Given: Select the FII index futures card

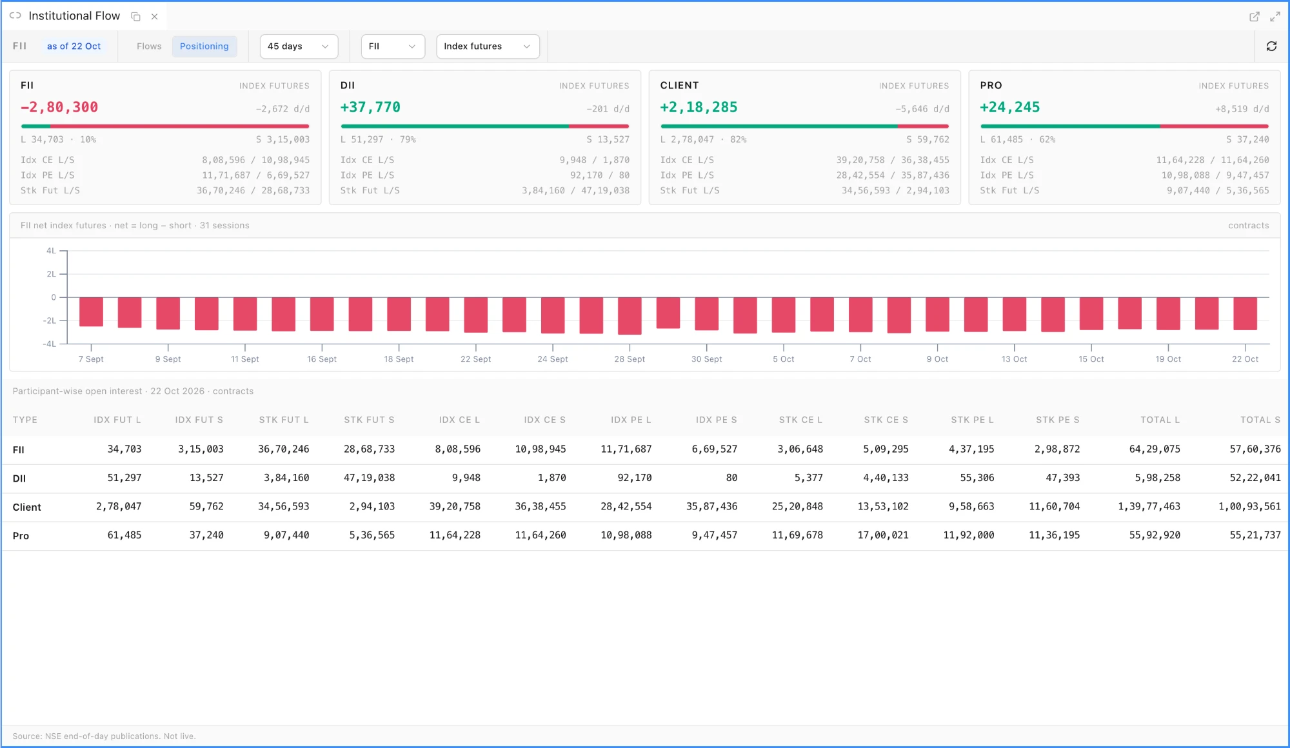Looking at the screenshot, I should (165, 137).
